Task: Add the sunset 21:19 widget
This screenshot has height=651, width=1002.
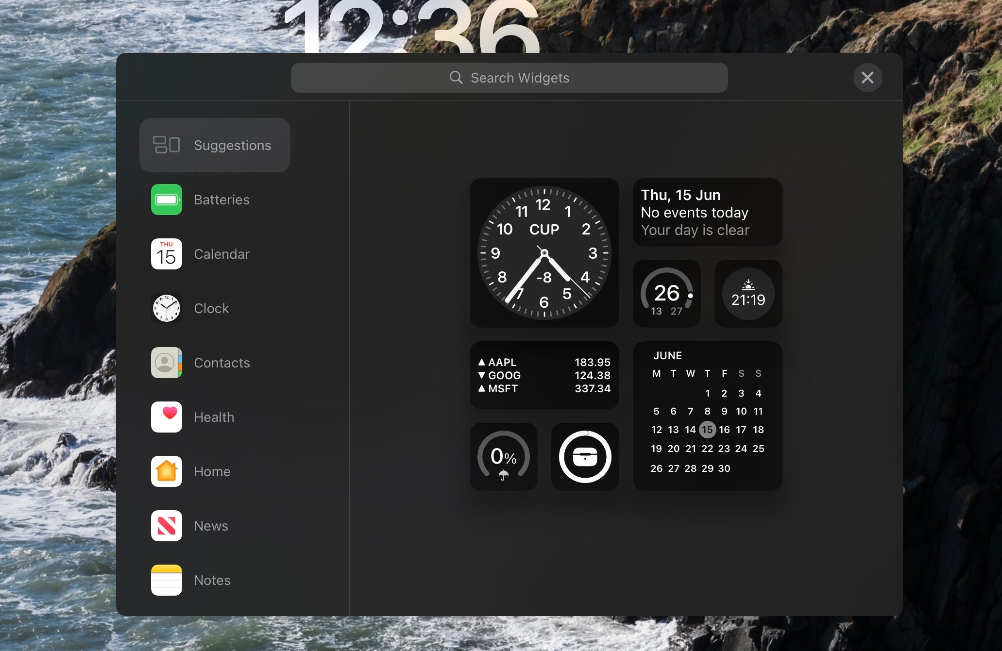Action: coord(748,294)
